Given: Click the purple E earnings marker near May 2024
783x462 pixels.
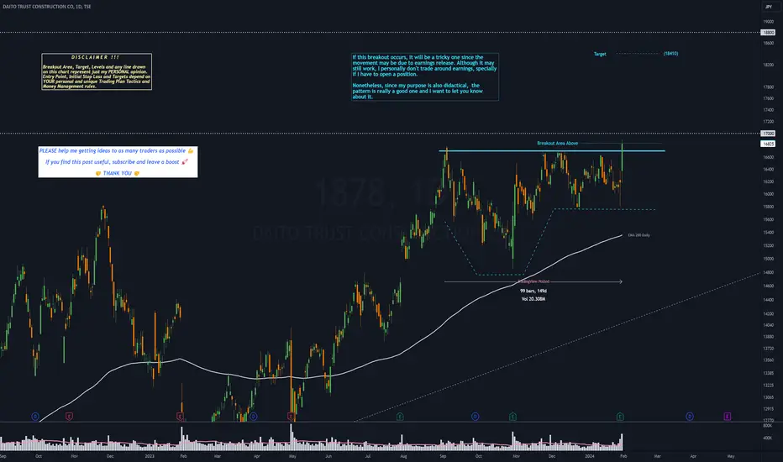Looking at the screenshot, I should 727,416.
